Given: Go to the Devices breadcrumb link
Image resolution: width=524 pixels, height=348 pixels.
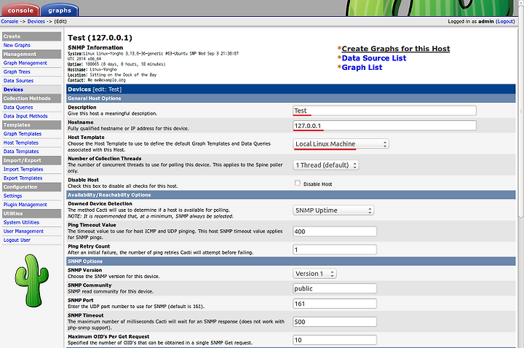Looking at the screenshot, I should [36, 21].
